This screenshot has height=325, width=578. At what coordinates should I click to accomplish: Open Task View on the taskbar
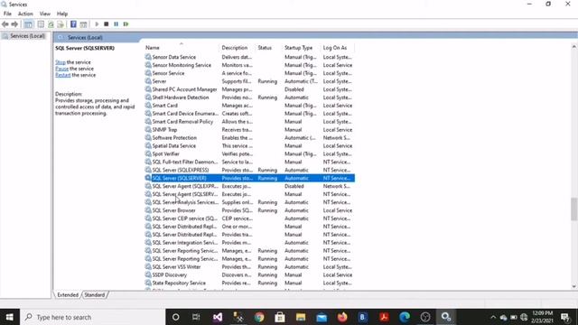196,317
